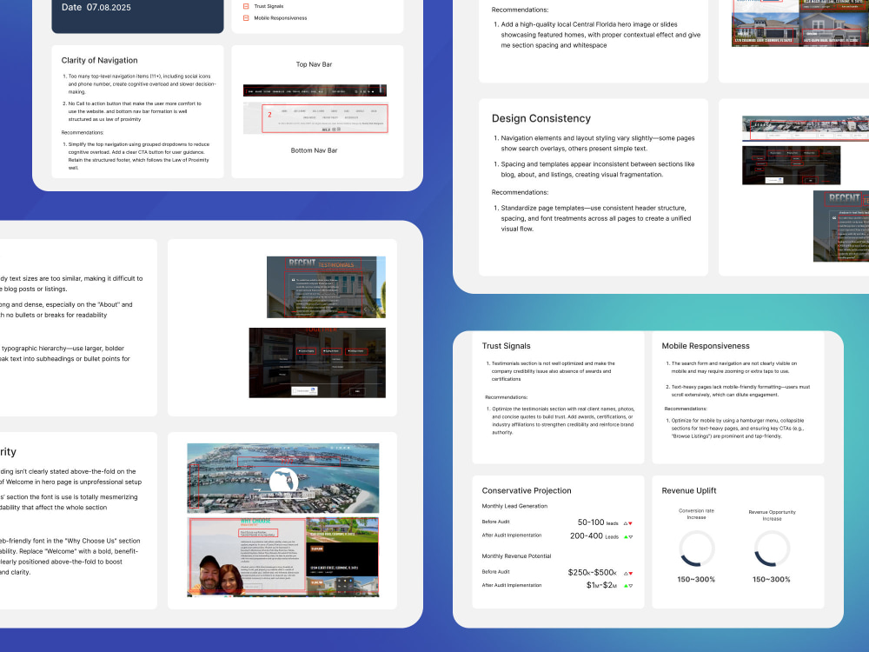The image size is (869, 652).
Task: Click the Revenue Uplift heading
Action: pos(689,490)
